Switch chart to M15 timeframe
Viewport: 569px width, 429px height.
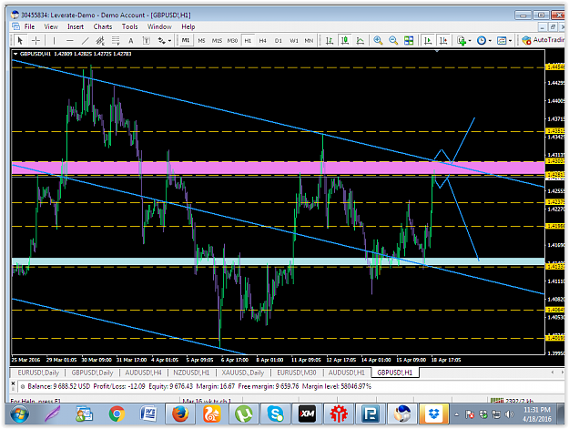[217, 41]
